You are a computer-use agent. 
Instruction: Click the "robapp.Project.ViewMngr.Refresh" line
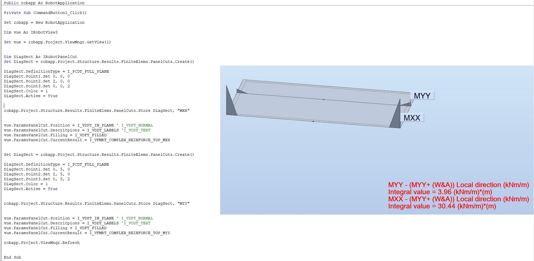pos(42,242)
